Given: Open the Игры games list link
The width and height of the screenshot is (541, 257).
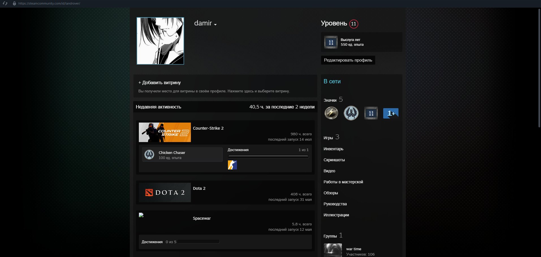Looking at the screenshot, I should [328, 138].
